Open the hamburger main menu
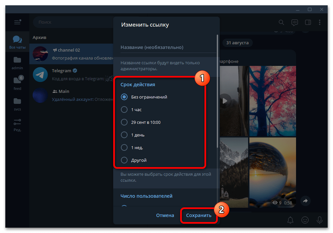The height and width of the screenshot is (233, 333). 17,22
